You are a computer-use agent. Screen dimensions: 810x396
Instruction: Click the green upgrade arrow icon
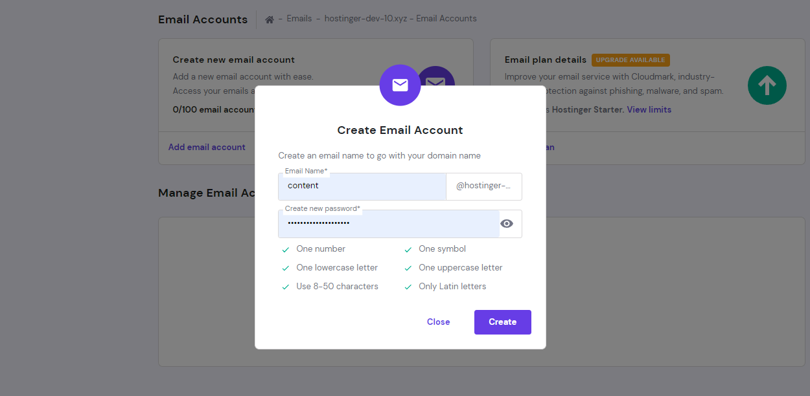click(x=767, y=85)
